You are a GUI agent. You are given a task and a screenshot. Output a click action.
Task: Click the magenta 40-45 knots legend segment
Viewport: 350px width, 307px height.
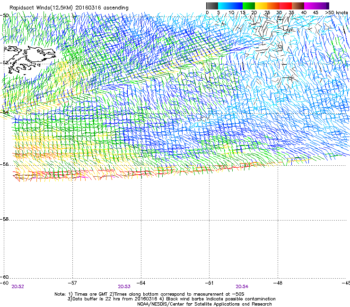point(310,6)
